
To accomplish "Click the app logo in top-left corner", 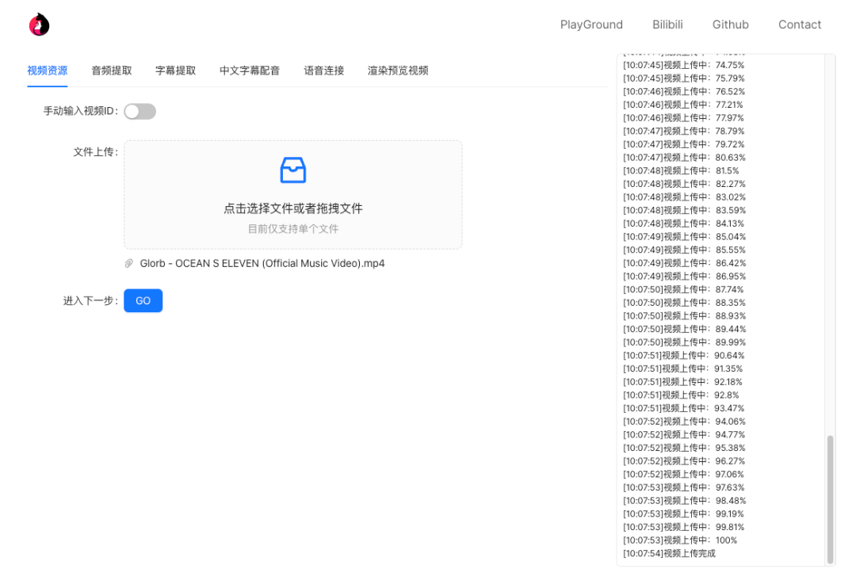I will tap(37, 24).
